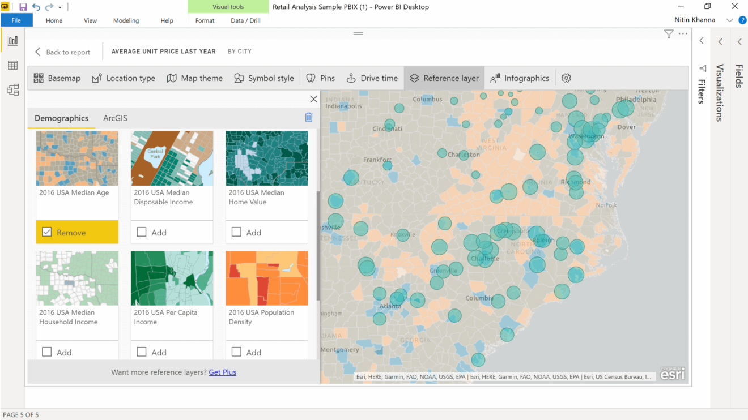Switch to the ArcGIS tab
Viewport: 748px width, 420px height.
[115, 118]
